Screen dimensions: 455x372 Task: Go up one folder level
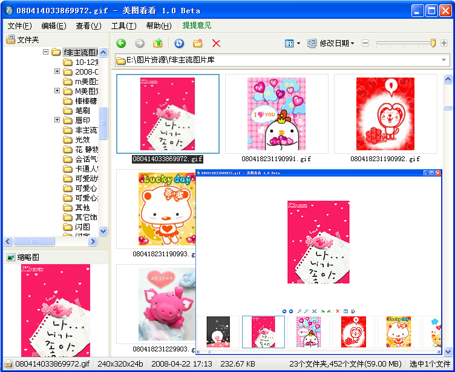point(158,43)
